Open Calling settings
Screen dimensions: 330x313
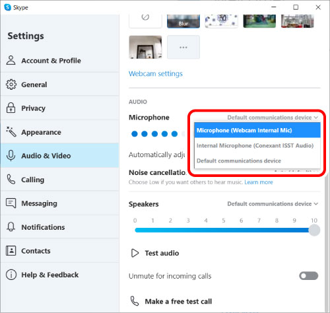[59, 180]
